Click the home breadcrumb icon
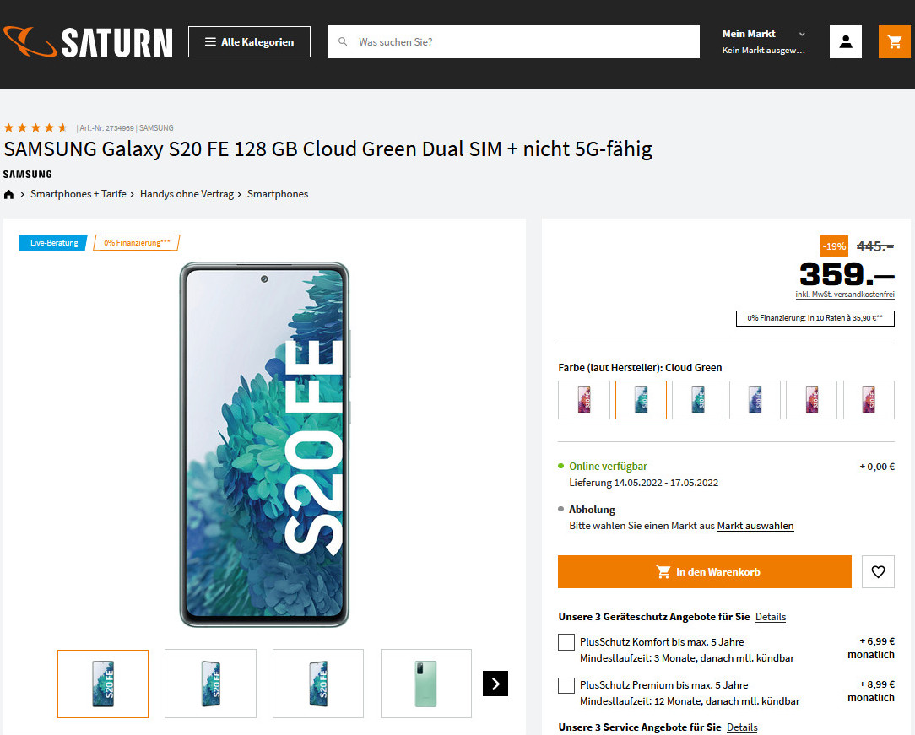The height and width of the screenshot is (735, 915). [x=9, y=194]
